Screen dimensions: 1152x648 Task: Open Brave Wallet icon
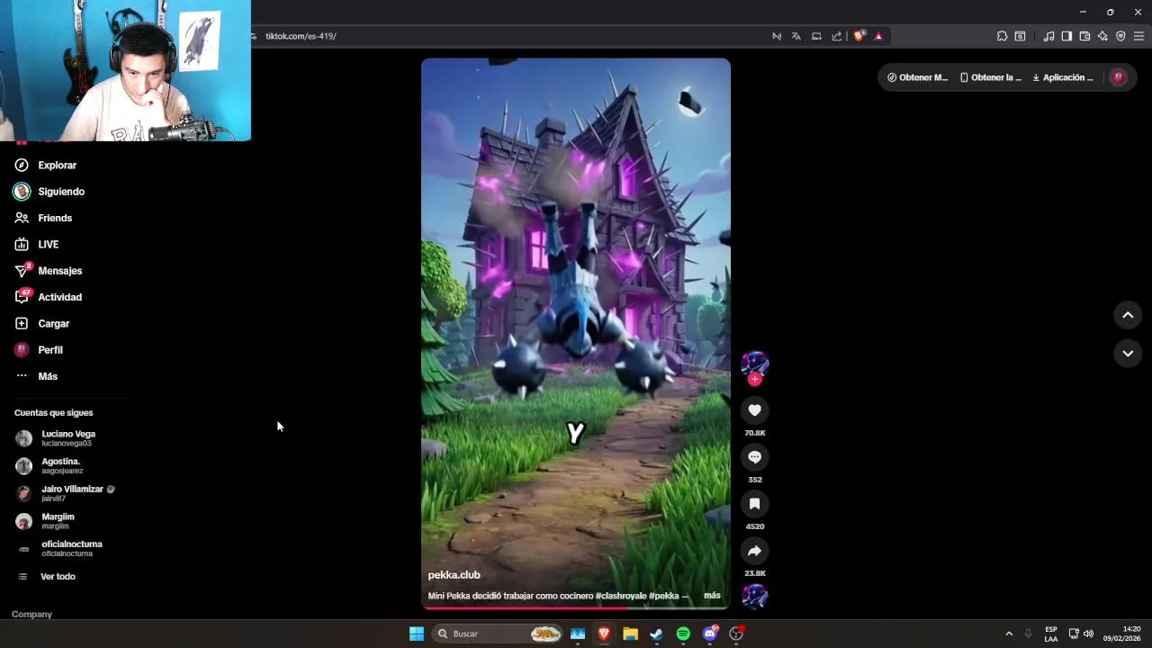click(x=1084, y=36)
